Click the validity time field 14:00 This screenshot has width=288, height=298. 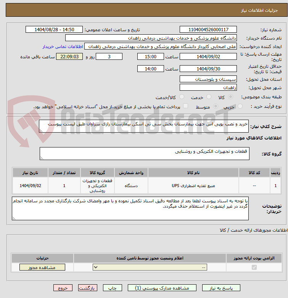(x=150, y=69)
